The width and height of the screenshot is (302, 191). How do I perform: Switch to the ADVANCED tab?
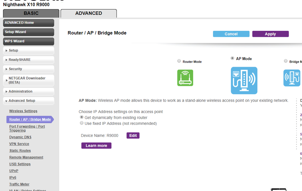coord(89,13)
